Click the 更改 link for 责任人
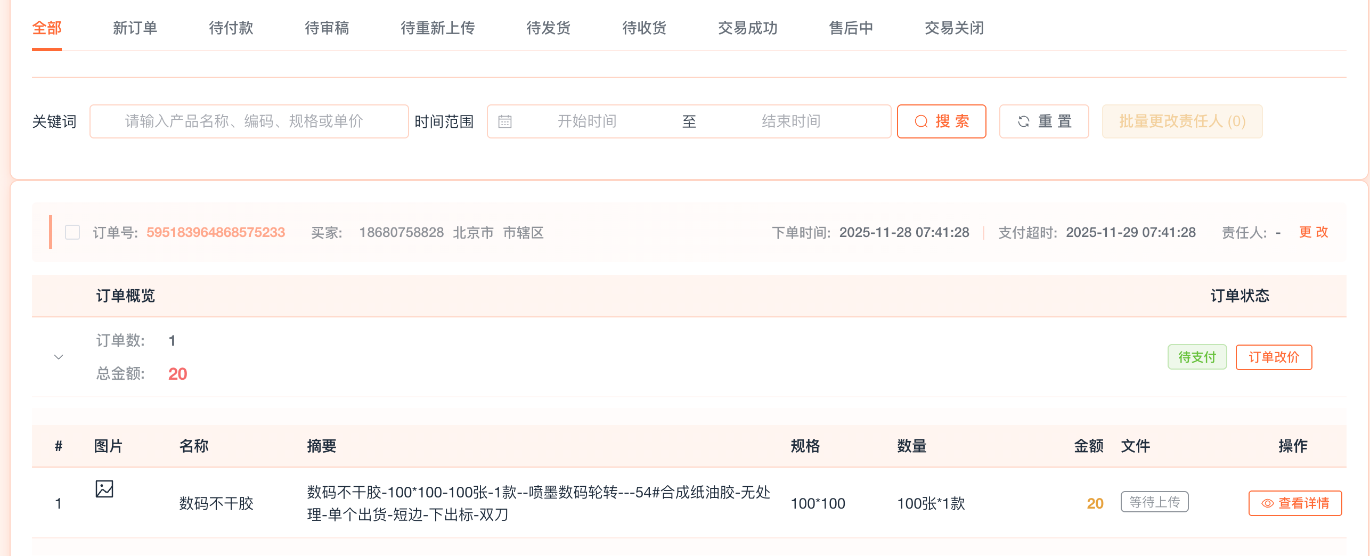Image resolution: width=1370 pixels, height=556 pixels. coord(1313,232)
